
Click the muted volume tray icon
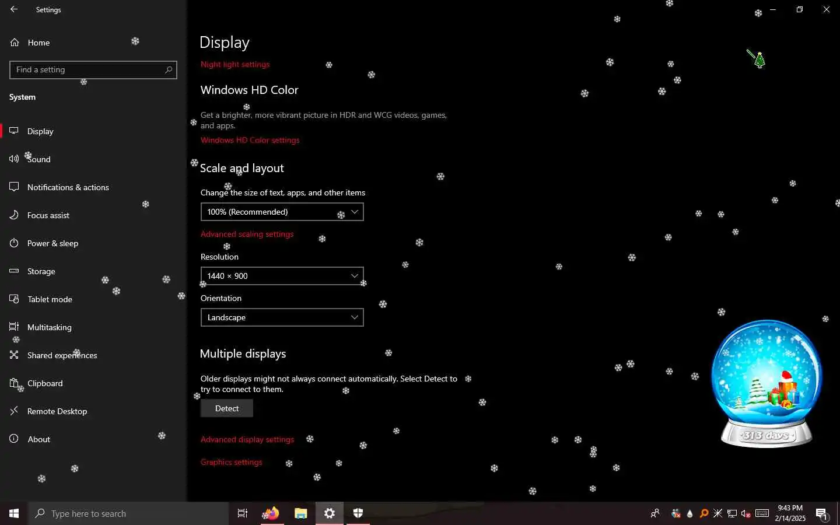pos(746,513)
